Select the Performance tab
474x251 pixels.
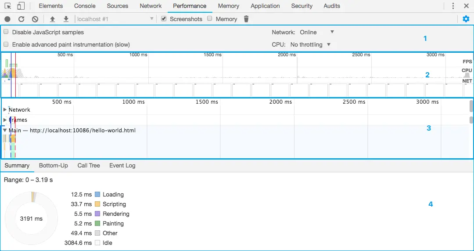pyautogui.click(x=190, y=6)
